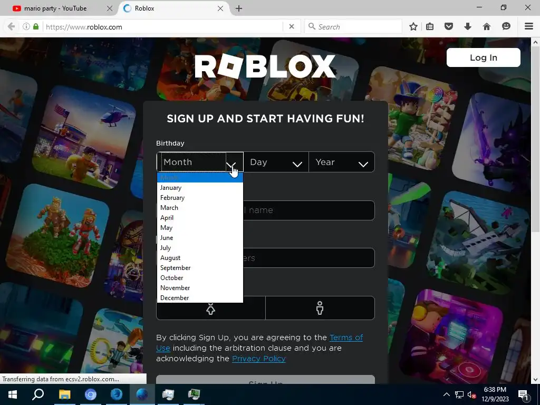The height and width of the screenshot is (405, 540).
Task: Choose April from month list
Action: 200,218
